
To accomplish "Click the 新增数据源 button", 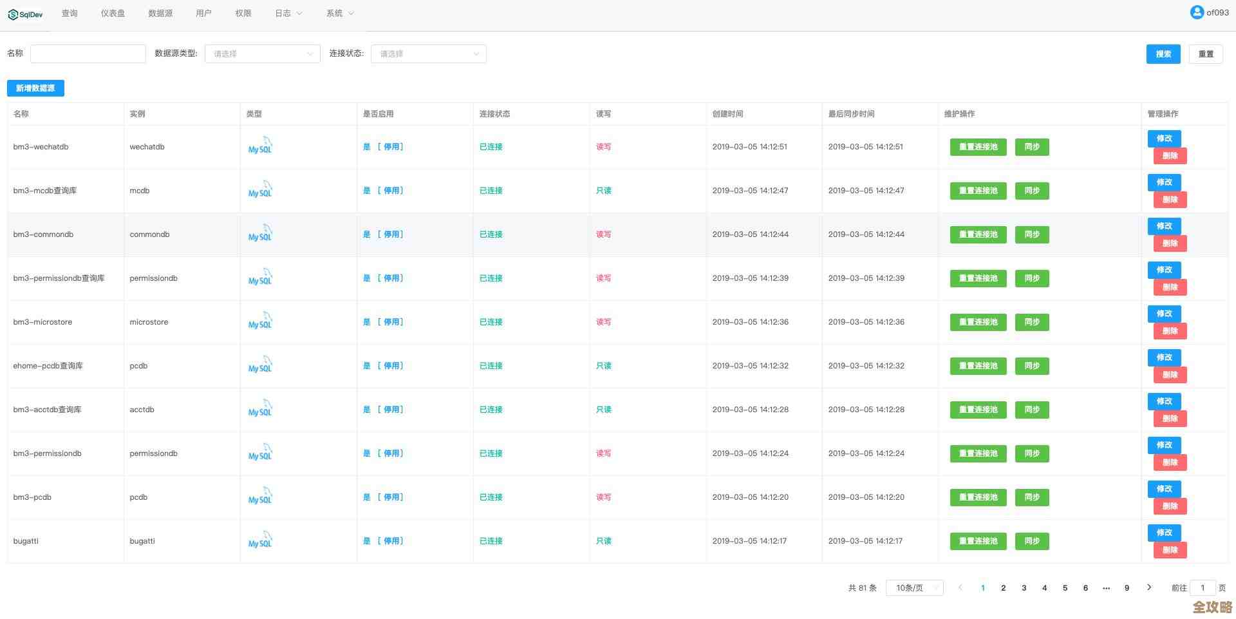I will (x=35, y=88).
